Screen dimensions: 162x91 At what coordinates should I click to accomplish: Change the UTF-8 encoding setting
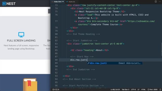click(133, 89)
